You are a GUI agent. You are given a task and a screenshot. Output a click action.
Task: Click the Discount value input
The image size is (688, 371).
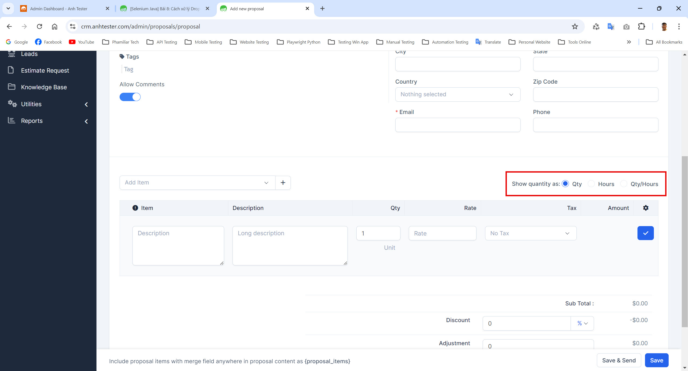[x=527, y=323]
